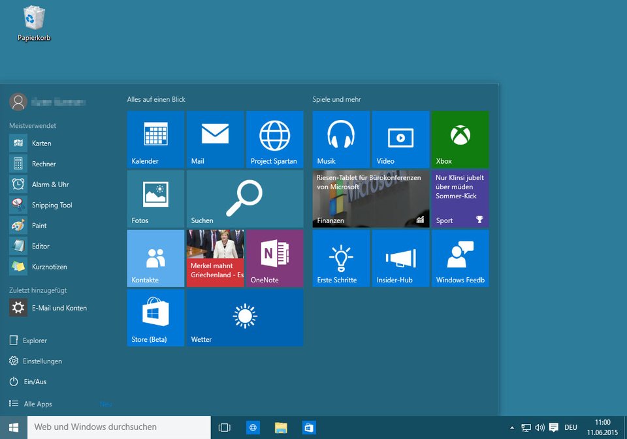Focus the Web und Windows search box
Viewport: 627px width, 439px height.
(119, 427)
